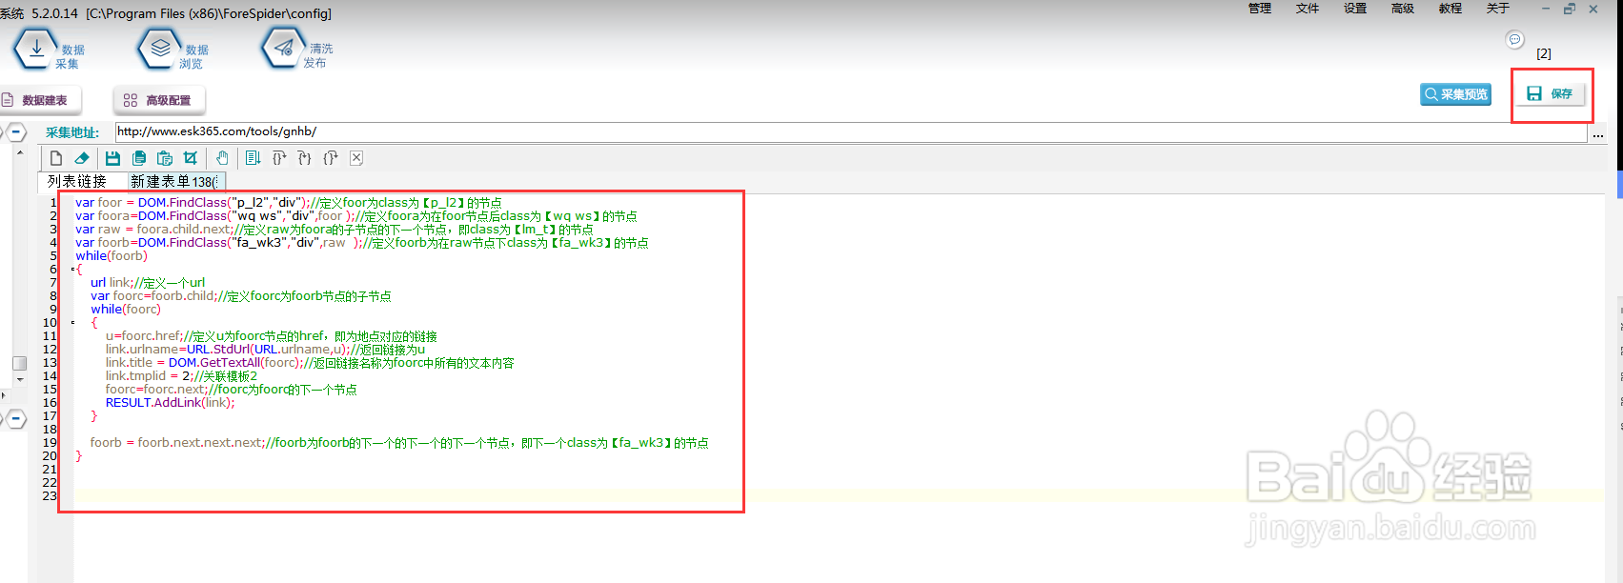This screenshot has height=583, width=1623.
Task: Click the run script list-arrow icon
Action: coord(253,158)
